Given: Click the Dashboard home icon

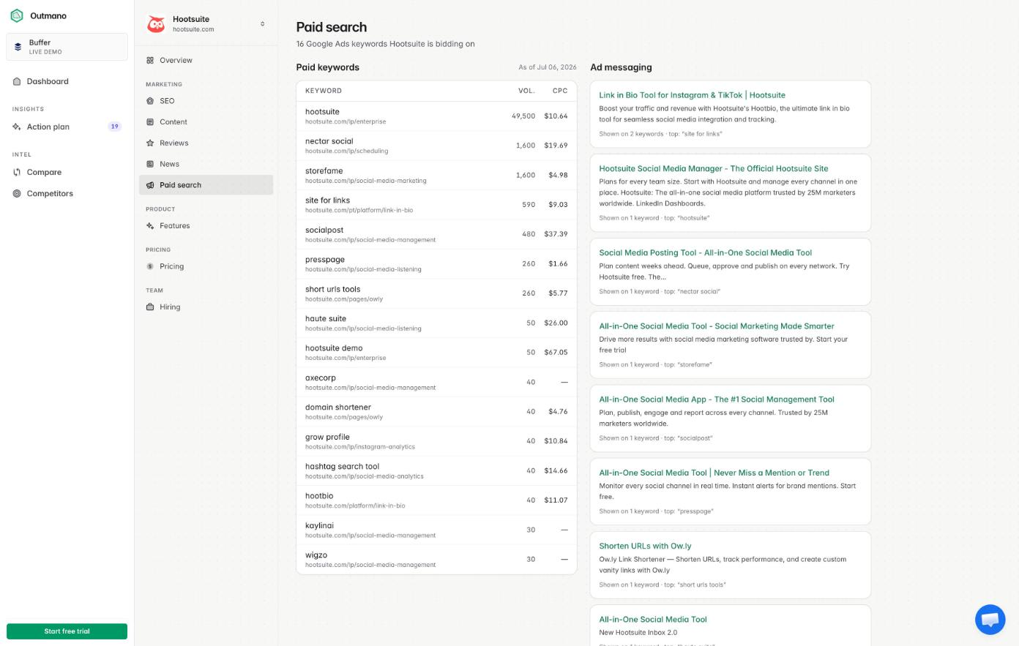Looking at the screenshot, I should click(17, 81).
